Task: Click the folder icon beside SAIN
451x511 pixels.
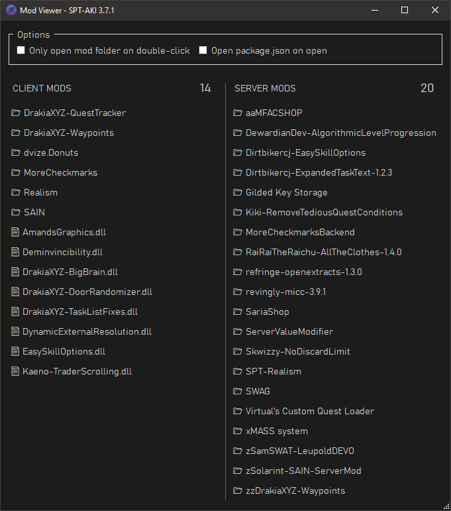Action: [16, 212]
